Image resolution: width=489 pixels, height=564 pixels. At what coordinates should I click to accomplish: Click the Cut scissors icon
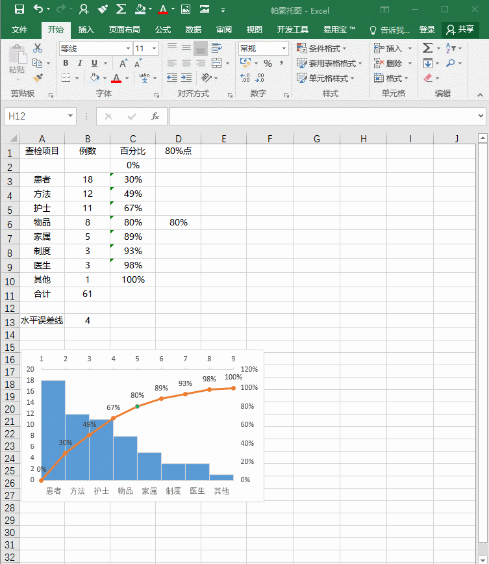[x=38, y=48]
